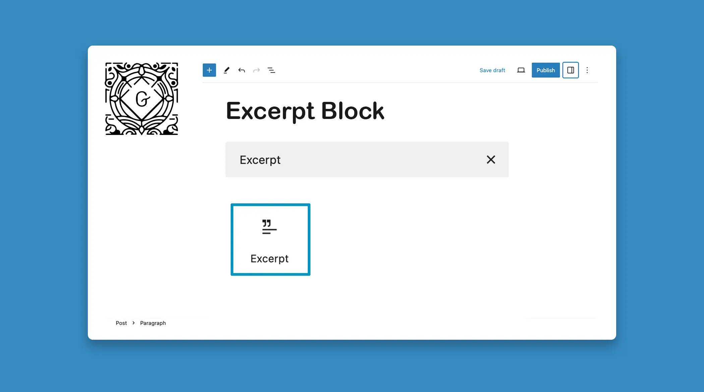704x392 pixels.
Task: Click the Paragraph breadcrumb item
Action: [153, 323]
